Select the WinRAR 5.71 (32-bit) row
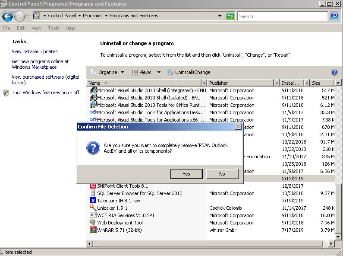This screenshot has width=343, height=256. coord(211,230)
